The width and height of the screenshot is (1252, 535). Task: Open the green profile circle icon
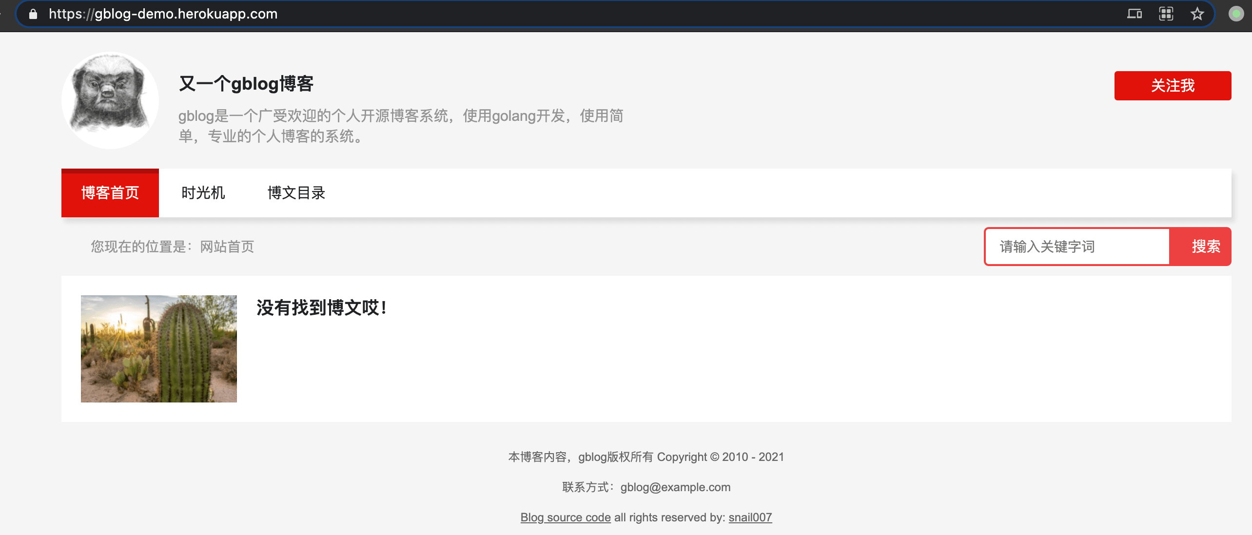click(x=1236, y=14)
